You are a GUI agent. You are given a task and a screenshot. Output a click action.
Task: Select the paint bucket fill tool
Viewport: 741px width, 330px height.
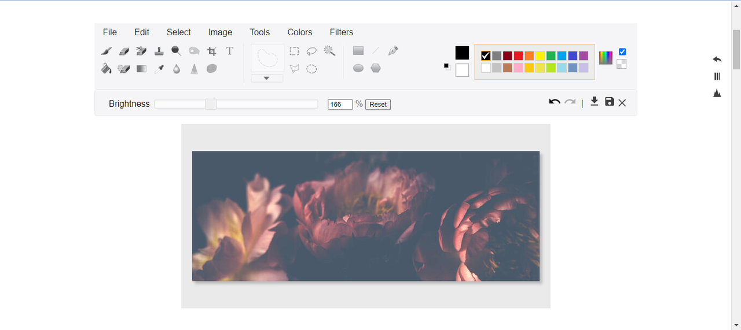[x=106, y=69]
